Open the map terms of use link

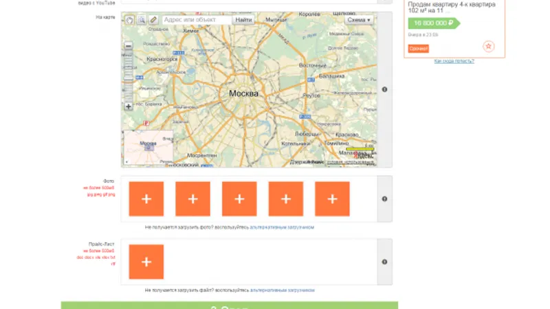click(350, 162)
